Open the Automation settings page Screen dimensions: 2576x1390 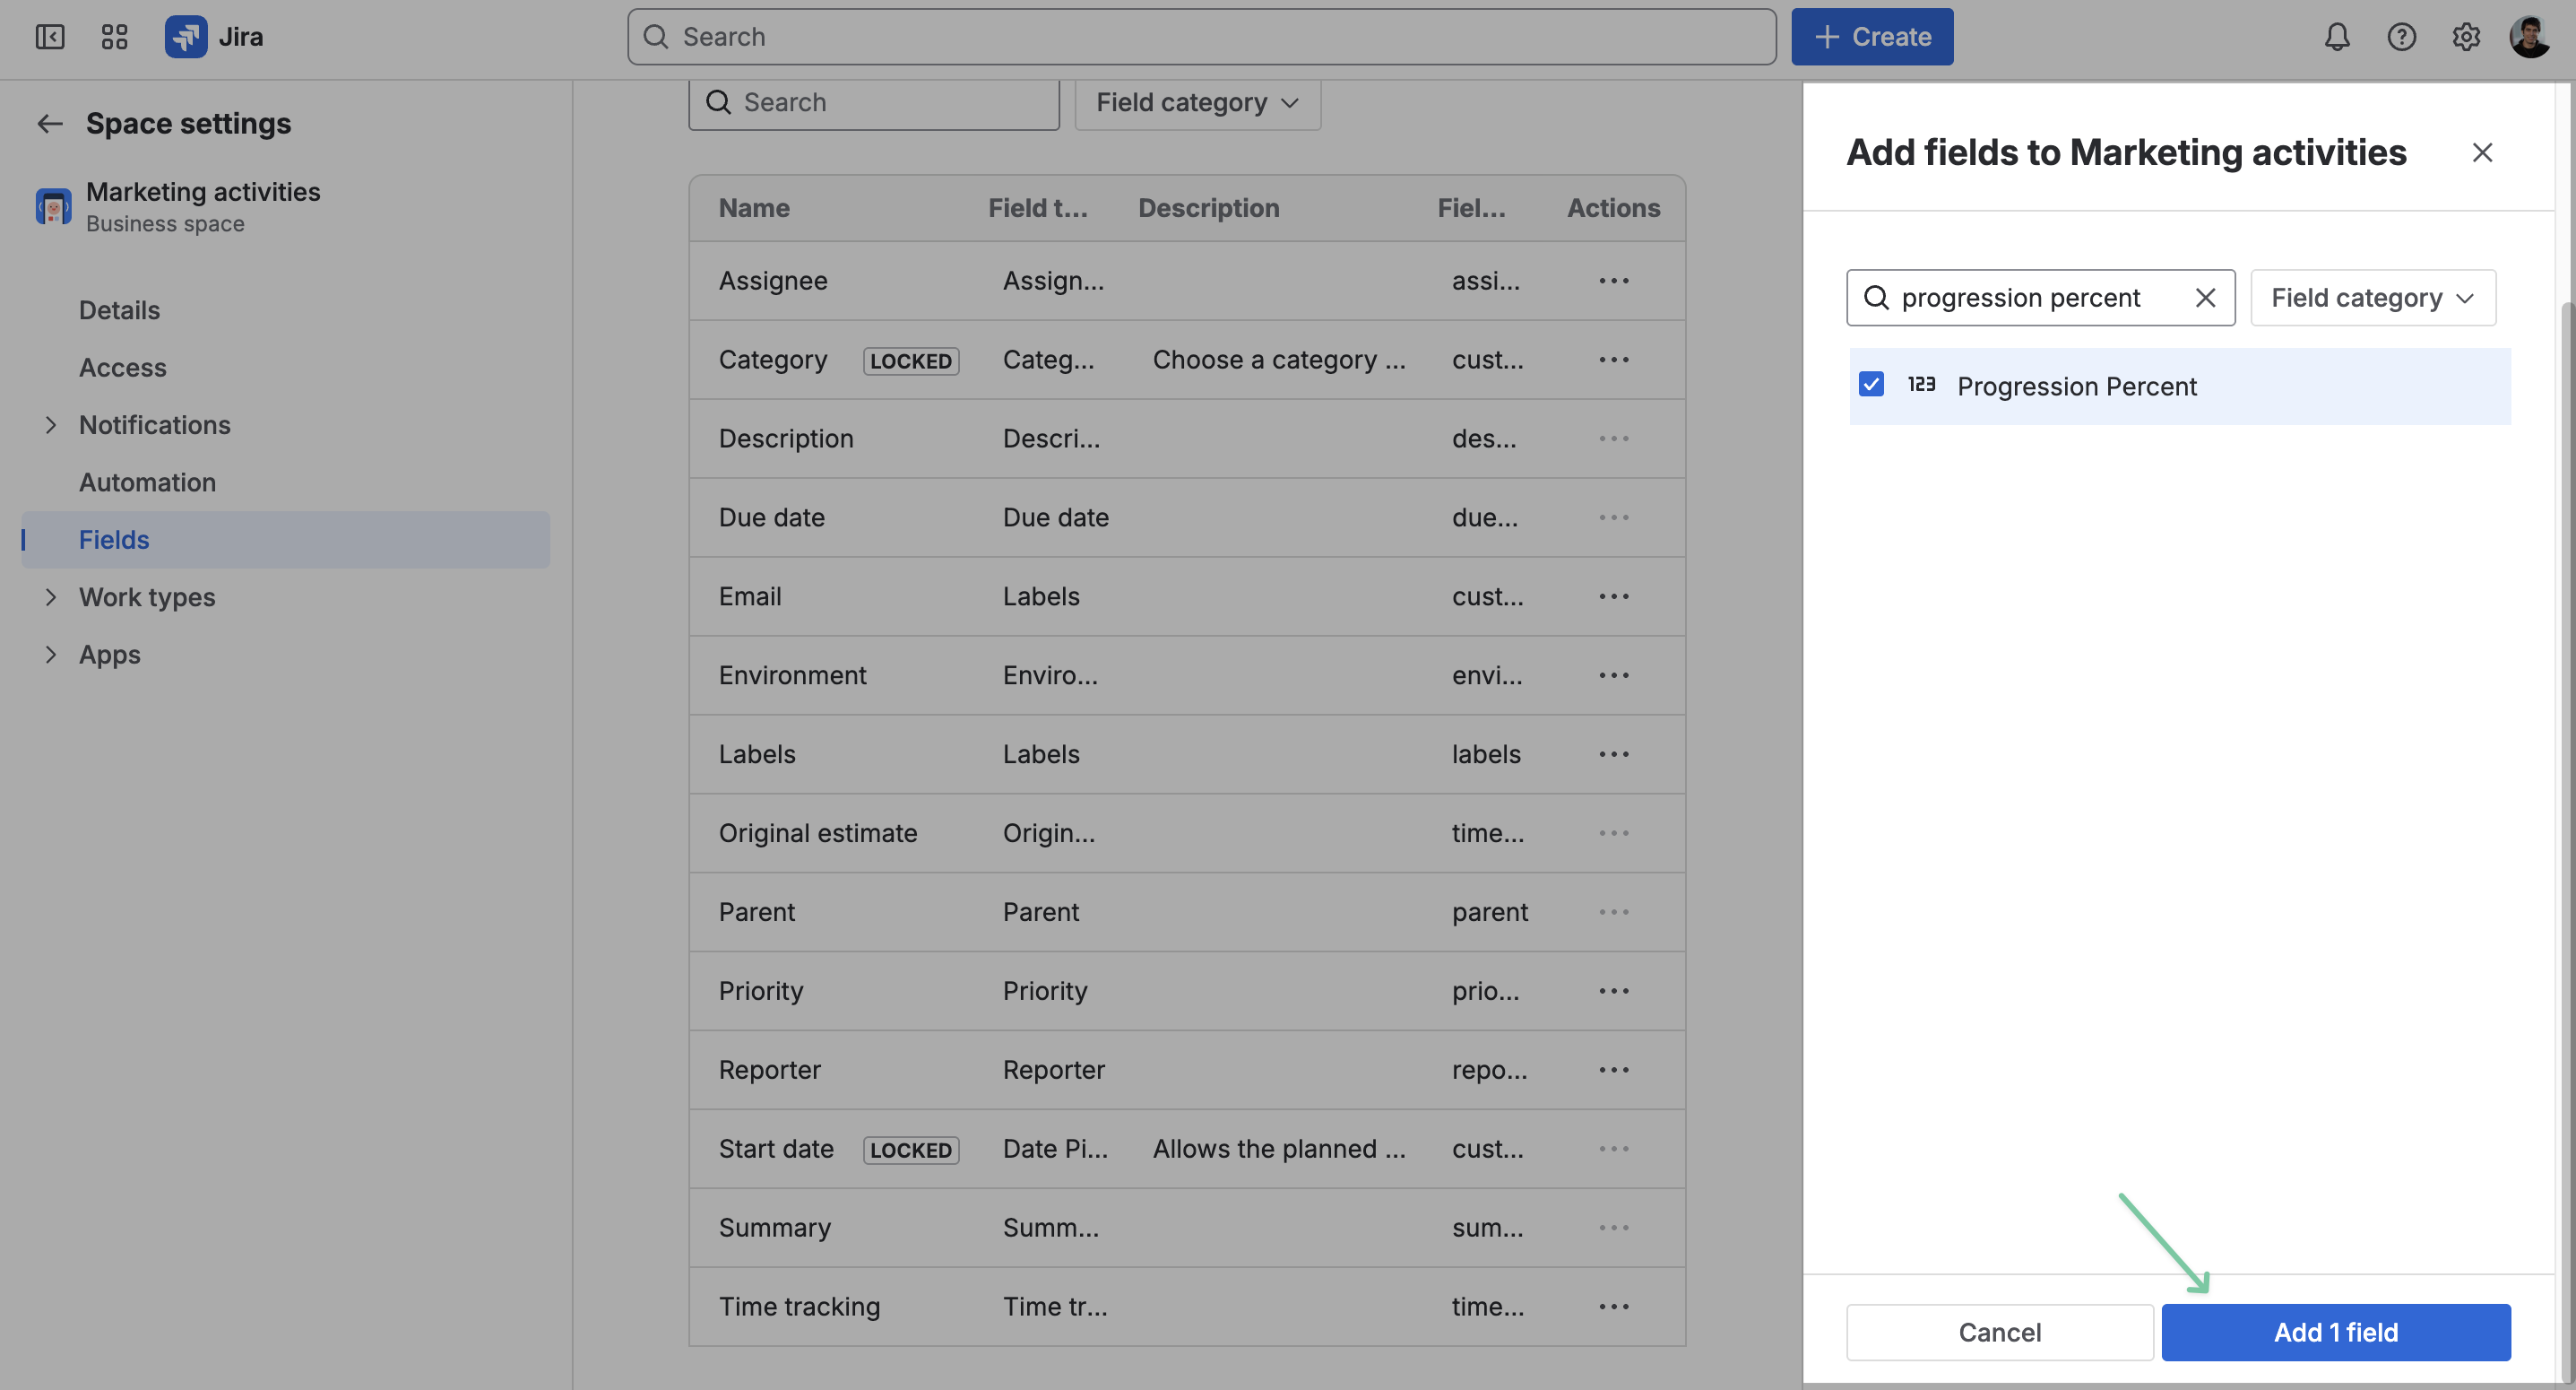point(147,482)
